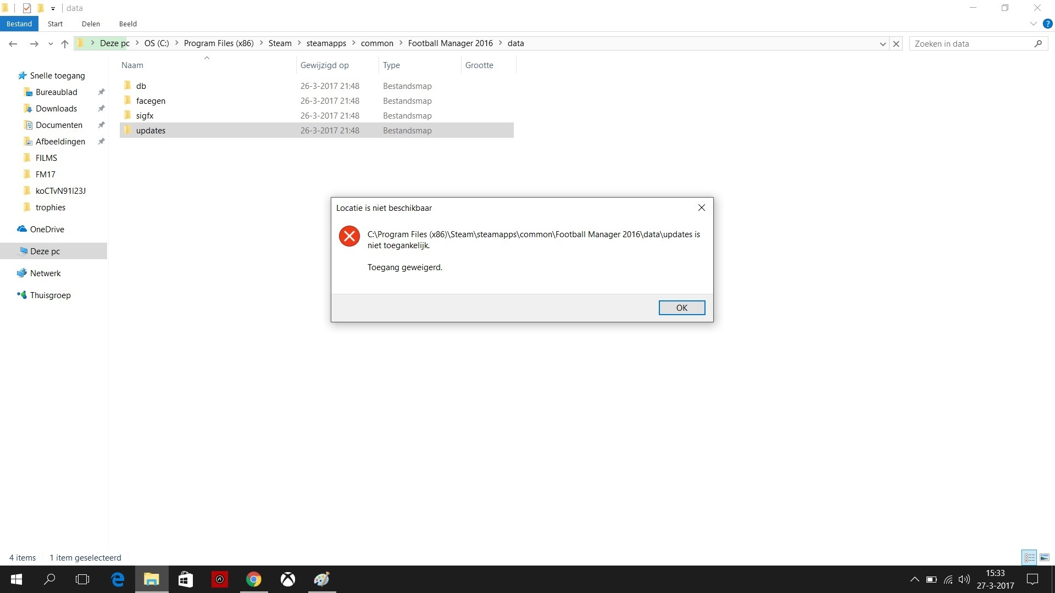Viewport: 1055px width, 593px height.
Task: Open Xbox app in taskbar
Action: 288,579
